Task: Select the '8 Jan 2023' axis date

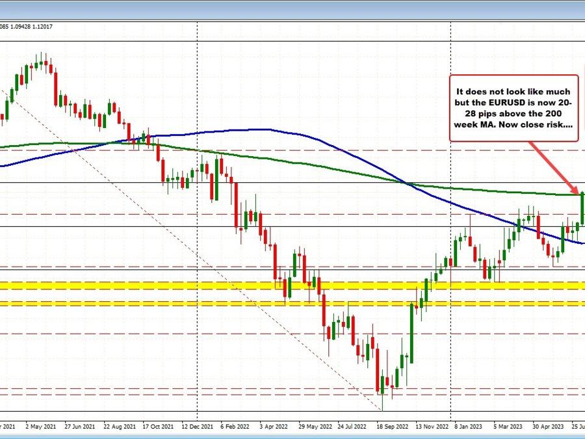Action: point(468,426)
